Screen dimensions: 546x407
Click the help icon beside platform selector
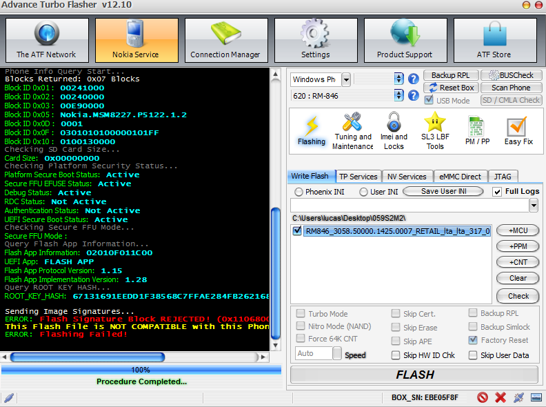[414, 79]
